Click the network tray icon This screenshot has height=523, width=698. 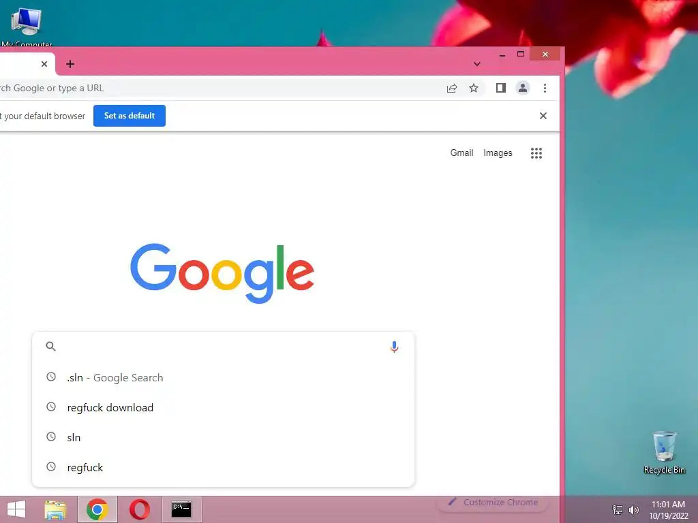click(x=618, y=509)
